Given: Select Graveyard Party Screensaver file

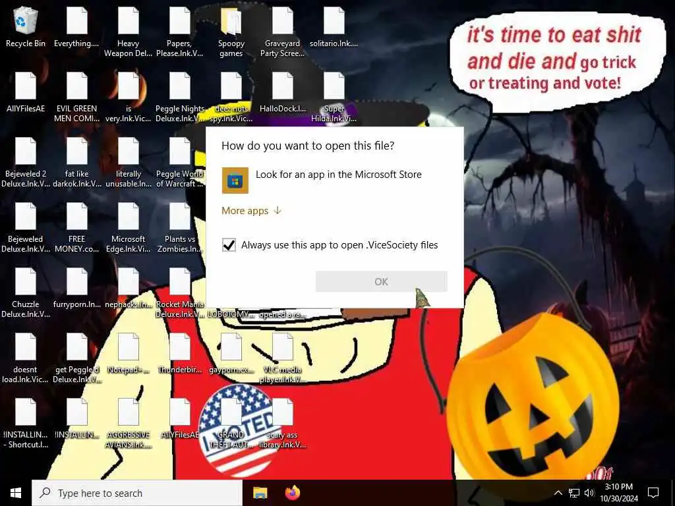Looking at the screenshot, I should coord(282,33).
